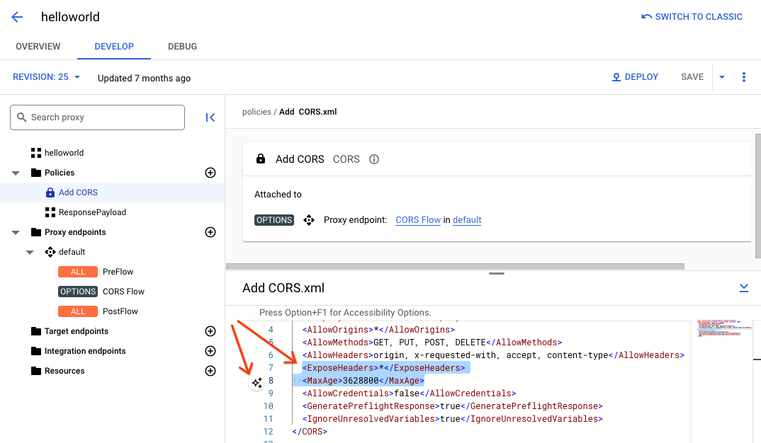Image resolution: width=761 pixels, height=443 pixels.
Task: Go back using the blue back arrow
Action: click(x=16, y=16)
